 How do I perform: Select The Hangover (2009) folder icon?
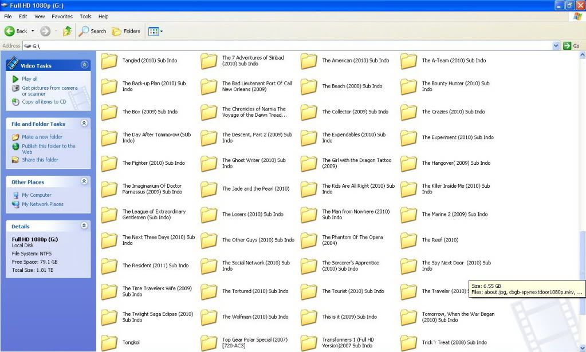(408, 164)
